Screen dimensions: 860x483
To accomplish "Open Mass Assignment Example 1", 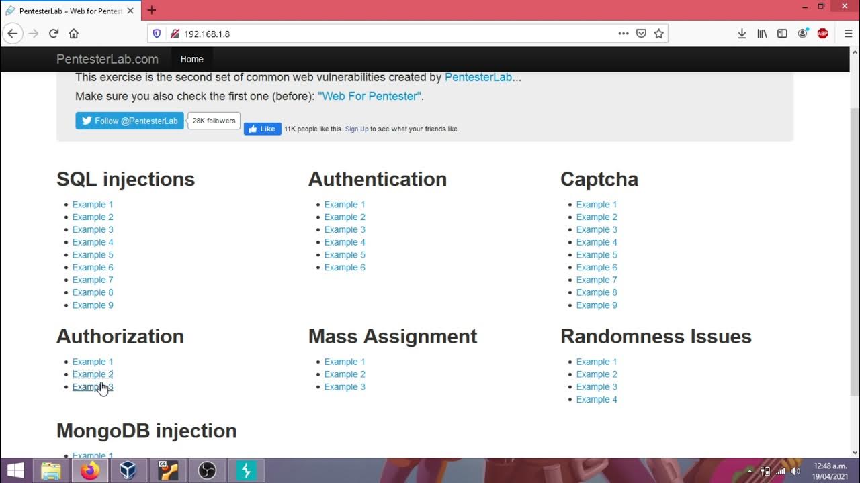I will [x=345, y=362].
